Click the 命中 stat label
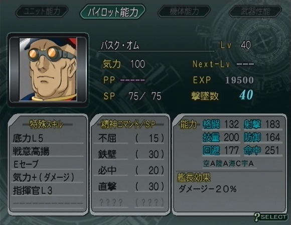Image resolution: width=291 pixels, height=225 pixels. click(252, 150)
